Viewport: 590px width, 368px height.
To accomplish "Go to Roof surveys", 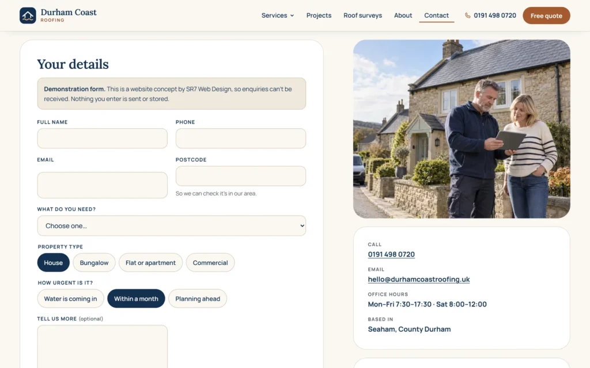I will [x=363, y=16].
